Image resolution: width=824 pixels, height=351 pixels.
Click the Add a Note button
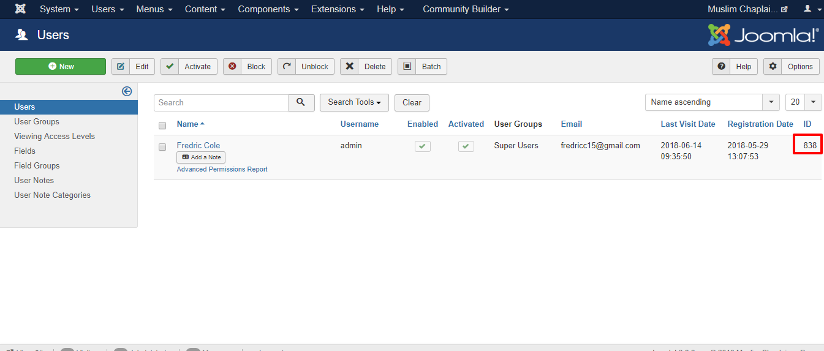tap(201, 157)
